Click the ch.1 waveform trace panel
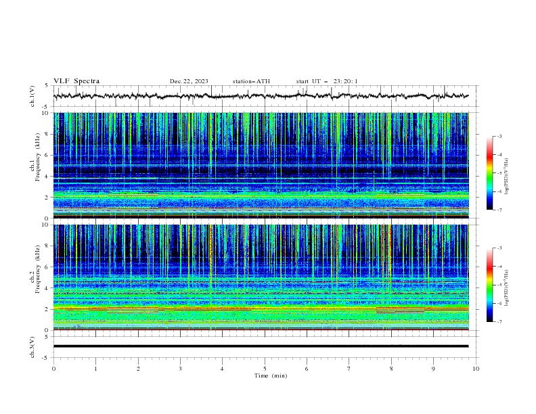This screenshot has height=414, width=536. pos(266,96)
